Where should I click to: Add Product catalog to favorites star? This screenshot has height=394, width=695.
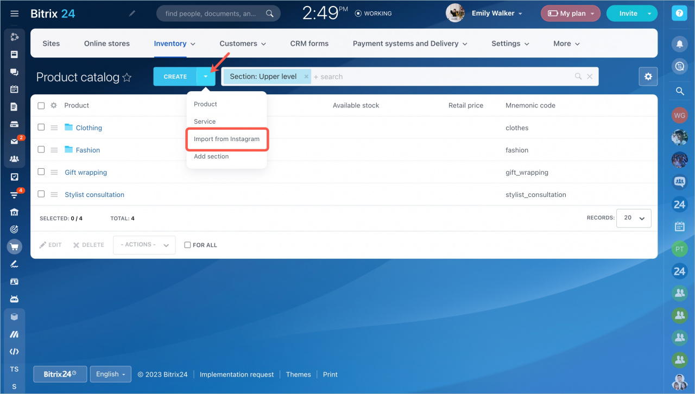coord(127,77)
